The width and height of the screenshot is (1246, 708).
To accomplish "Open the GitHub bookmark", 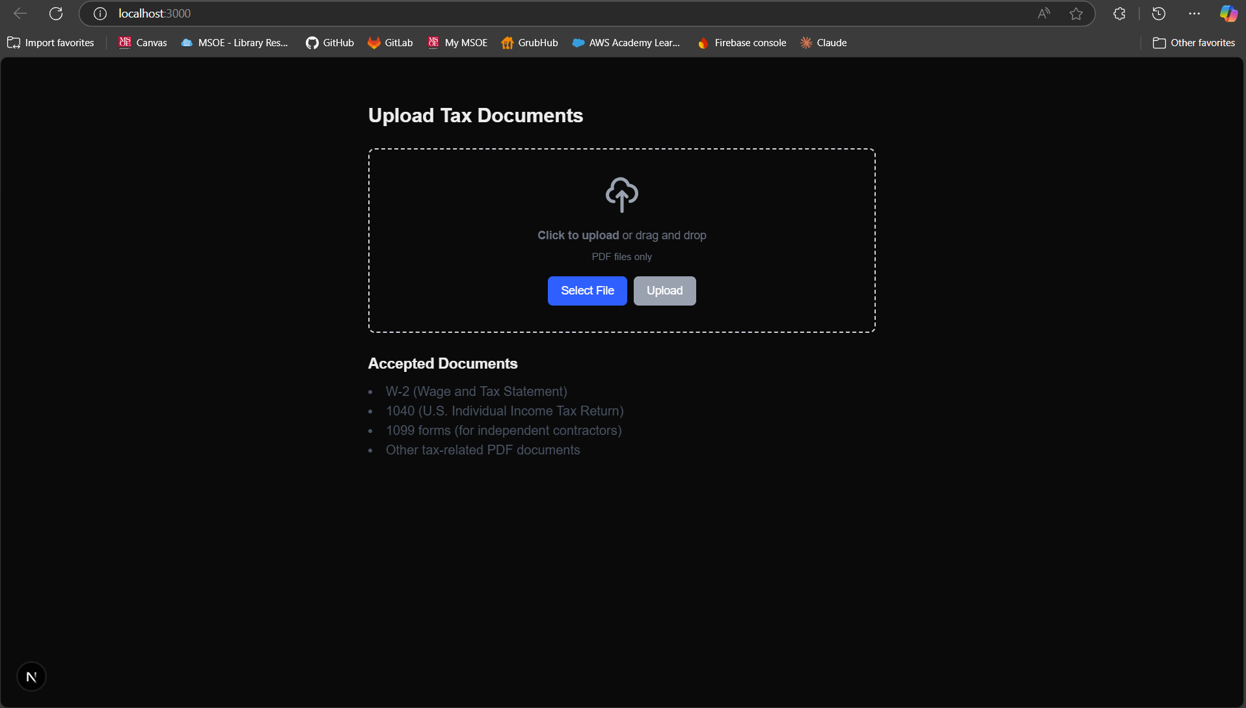I will tap(330, 43).
